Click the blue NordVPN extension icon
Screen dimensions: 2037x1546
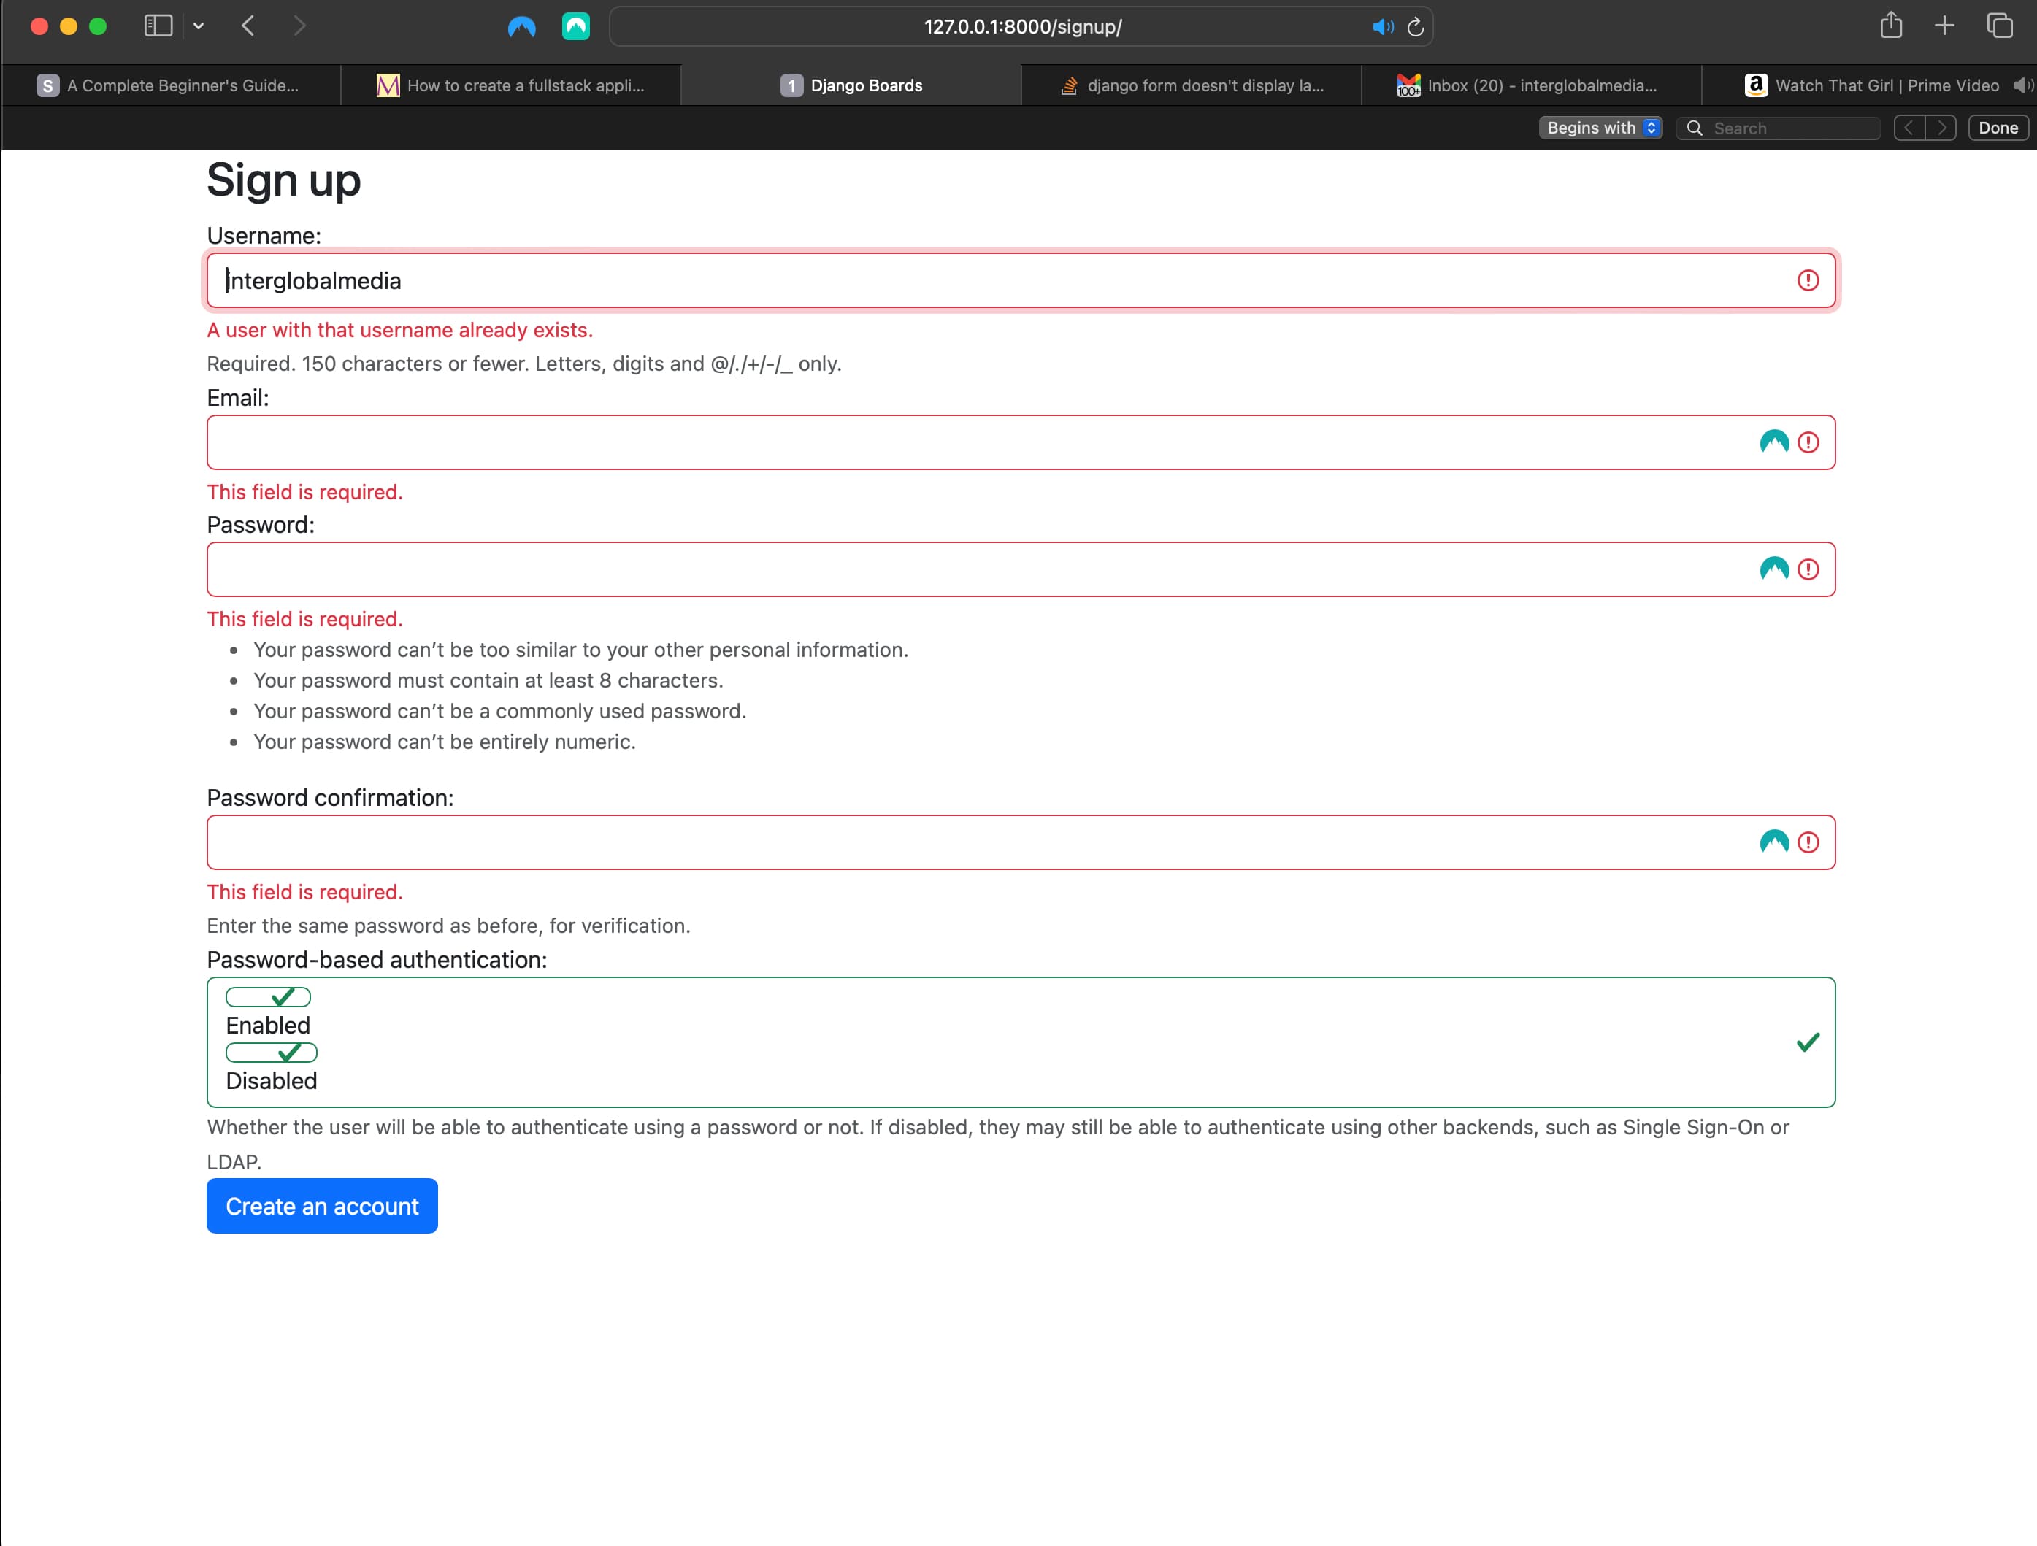click(x=521, y=27)
